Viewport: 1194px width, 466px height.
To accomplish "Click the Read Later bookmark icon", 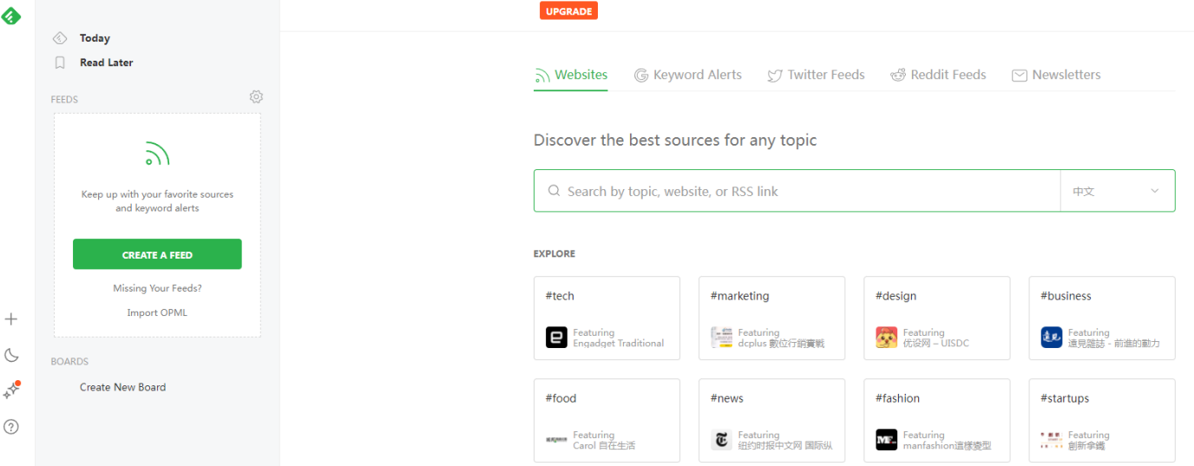I will pos(60,62).
